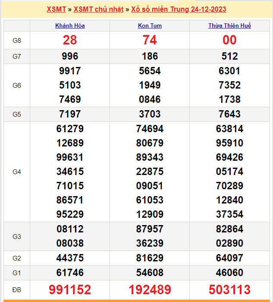Select Khánh Hòa G1 number 61746
The image size is (273, 302).
point(70,273)
